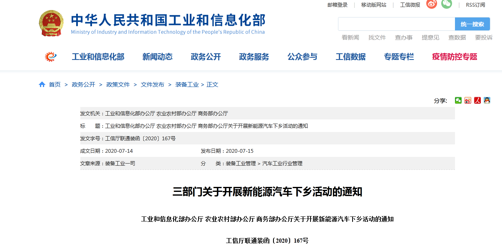This screenshot has width=502, height=251.
Task: Click the 政策文件 breadcrumb link
Action: (118, 84)
